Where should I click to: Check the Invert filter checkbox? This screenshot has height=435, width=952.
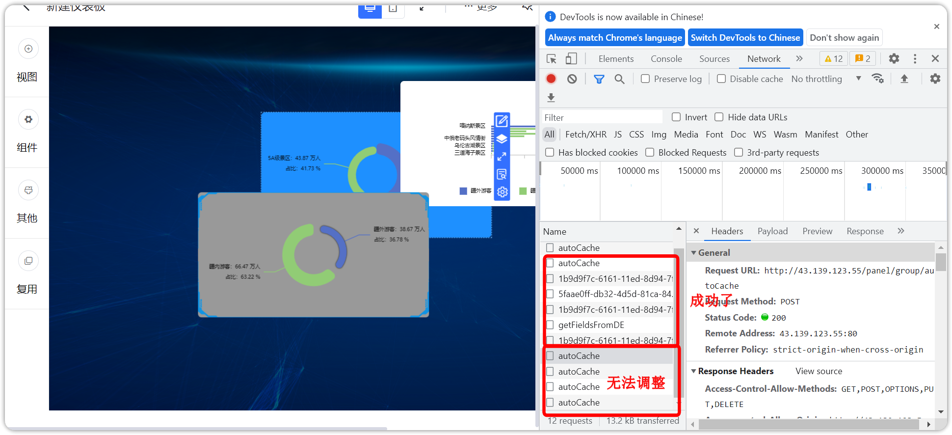coord(676,117)
